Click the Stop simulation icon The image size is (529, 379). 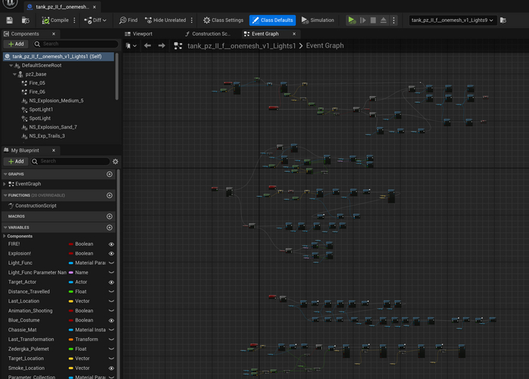pos(373,20)
